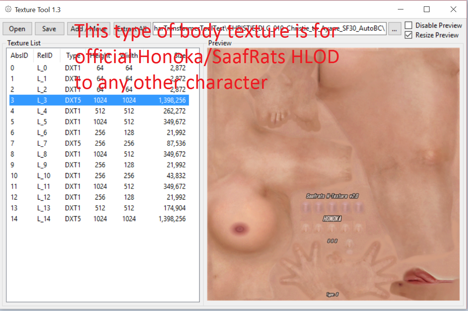The height and width of the screenshot is (311, 468).
Task: Click the texture preview image
Action: [333, 174]
